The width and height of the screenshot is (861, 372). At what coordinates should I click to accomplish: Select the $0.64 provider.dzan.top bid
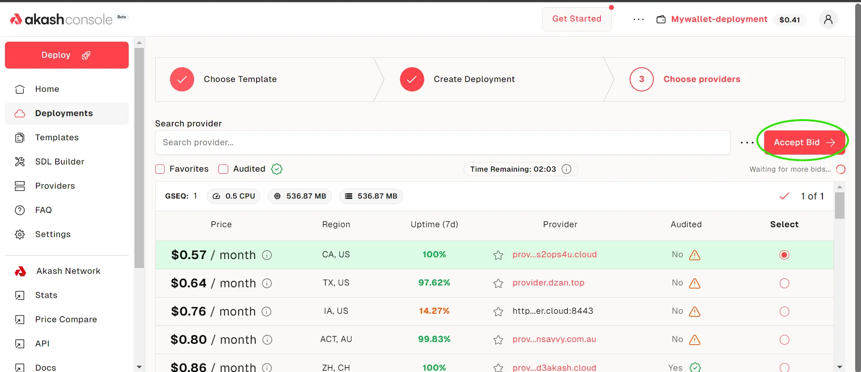(x=784, y=283)
